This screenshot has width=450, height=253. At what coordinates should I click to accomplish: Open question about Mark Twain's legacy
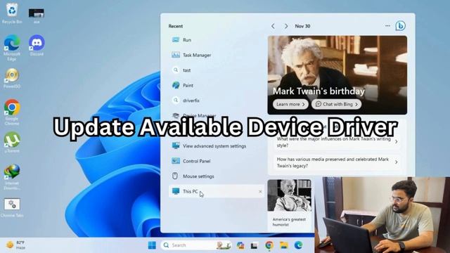click(x=337, y=162)
